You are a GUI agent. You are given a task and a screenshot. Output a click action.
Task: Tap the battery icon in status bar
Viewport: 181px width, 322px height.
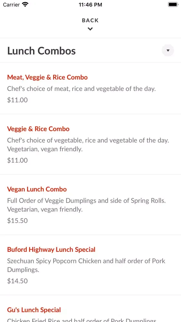click(173, 5)
